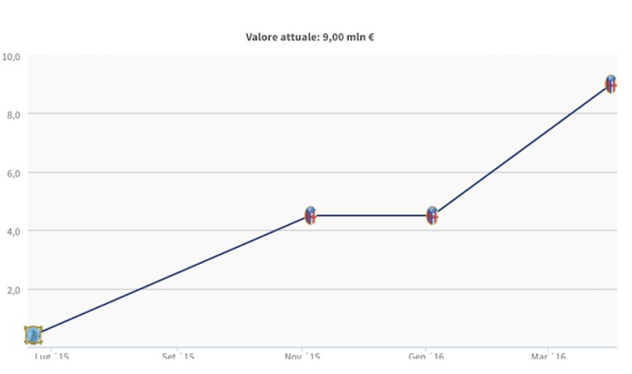632x374 pixels.
Task: Click the Set '15 x-axis label
Action: (x=178, y=356)
